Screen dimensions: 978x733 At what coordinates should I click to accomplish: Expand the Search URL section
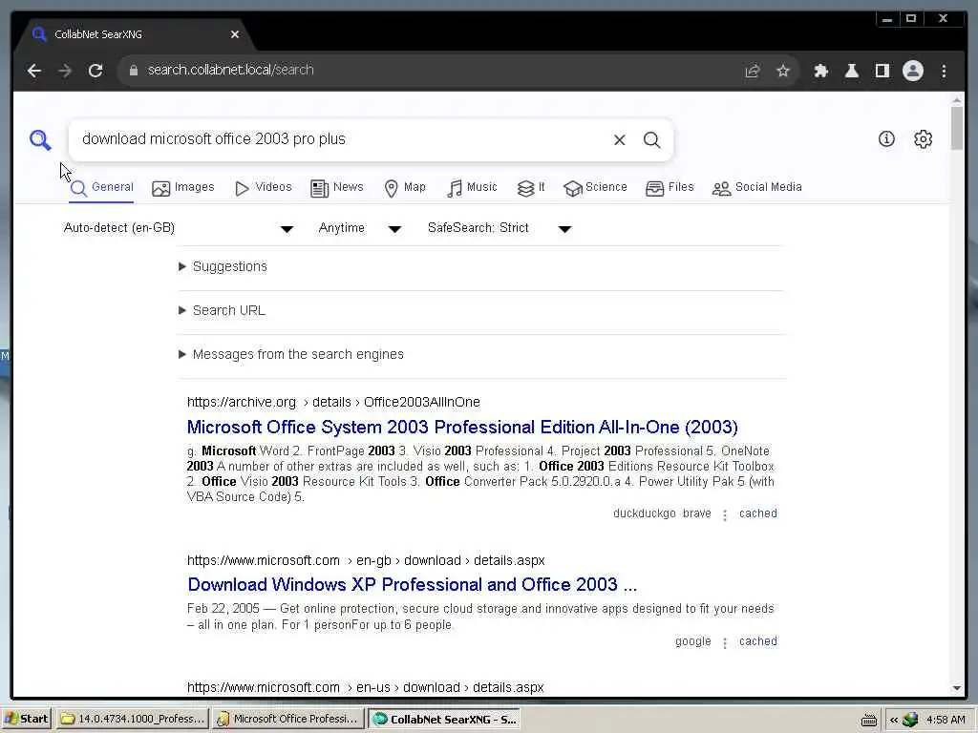pyautogui.click(x=222, y=310)
